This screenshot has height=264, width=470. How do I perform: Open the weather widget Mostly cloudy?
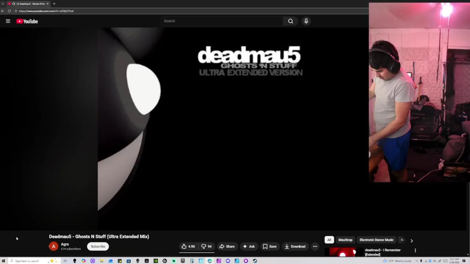click(397, 261)
